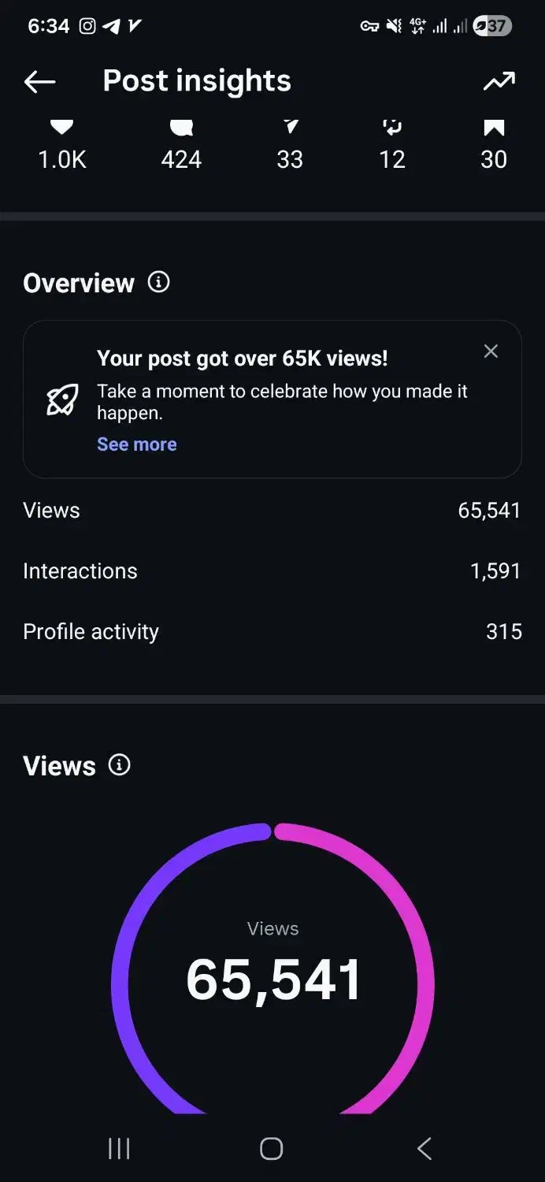
Task: Tap the comments bubble icon
Action: [181, 128]
